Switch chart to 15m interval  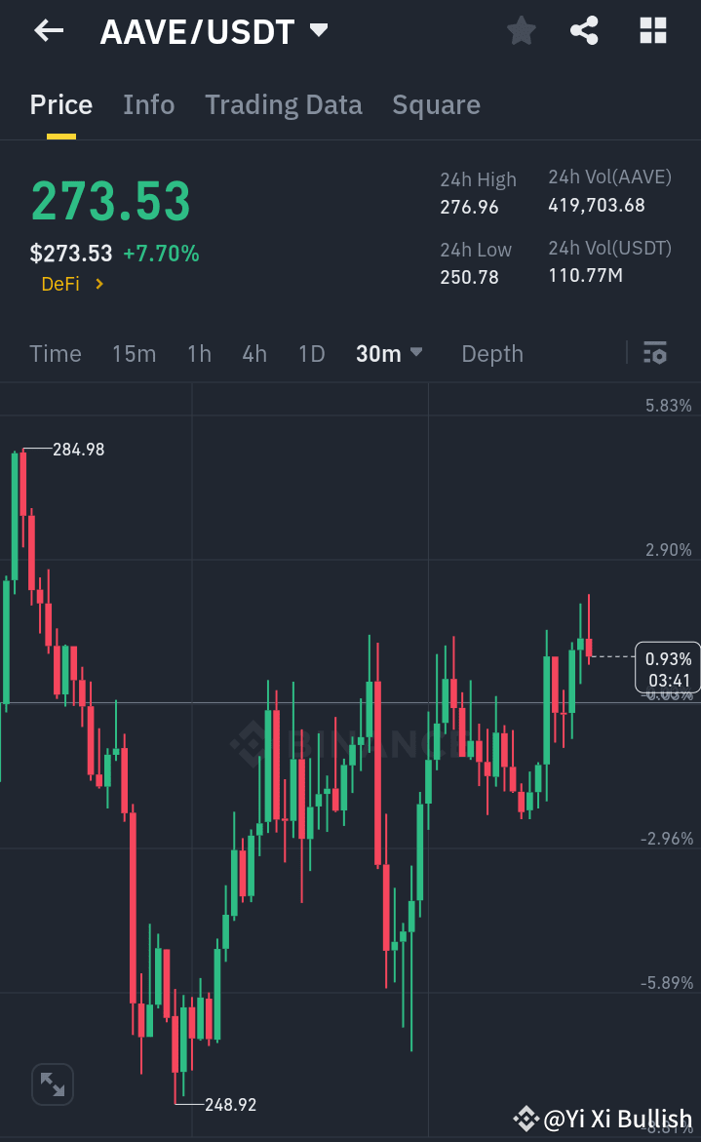[135, 354]
